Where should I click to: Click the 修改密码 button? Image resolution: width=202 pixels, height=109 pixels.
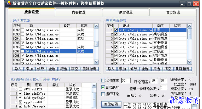(x=111, y=104)
